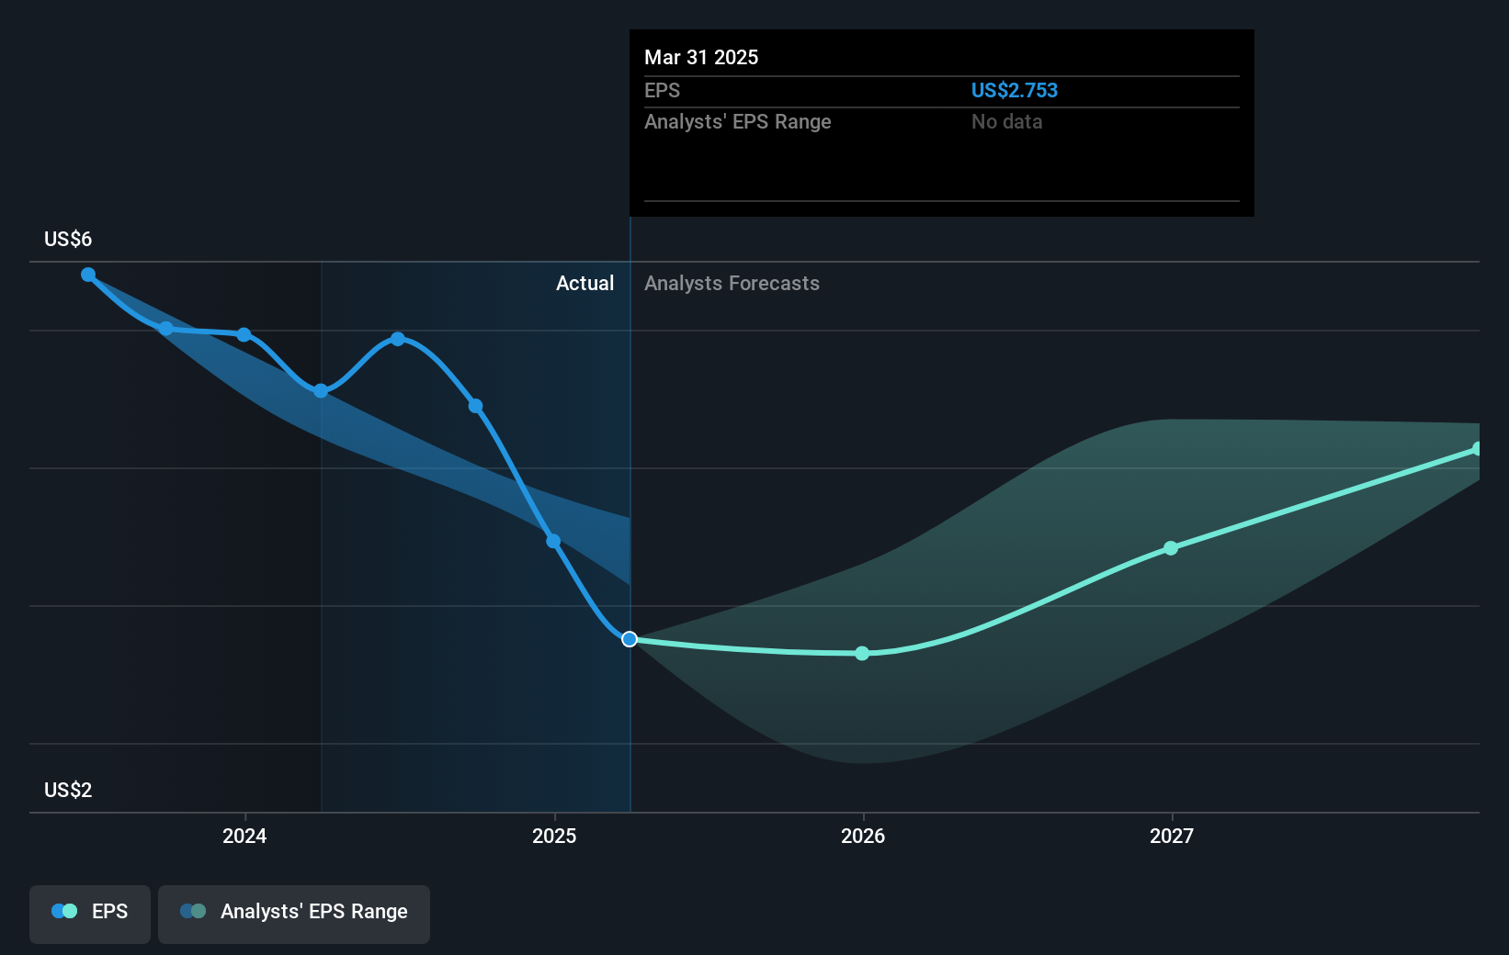Screen dimensions: 1509x955
Task: Click the US$2.753 EPS value in tooltip
Action: point(1015,90)
